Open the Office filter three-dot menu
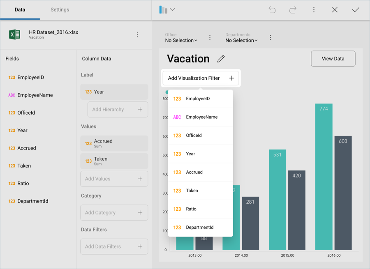Image resolution: width=370 pixels, height=269 pixels. (x=210, y=38)
